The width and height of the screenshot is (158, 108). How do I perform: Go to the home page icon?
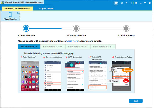coord(127,3)
